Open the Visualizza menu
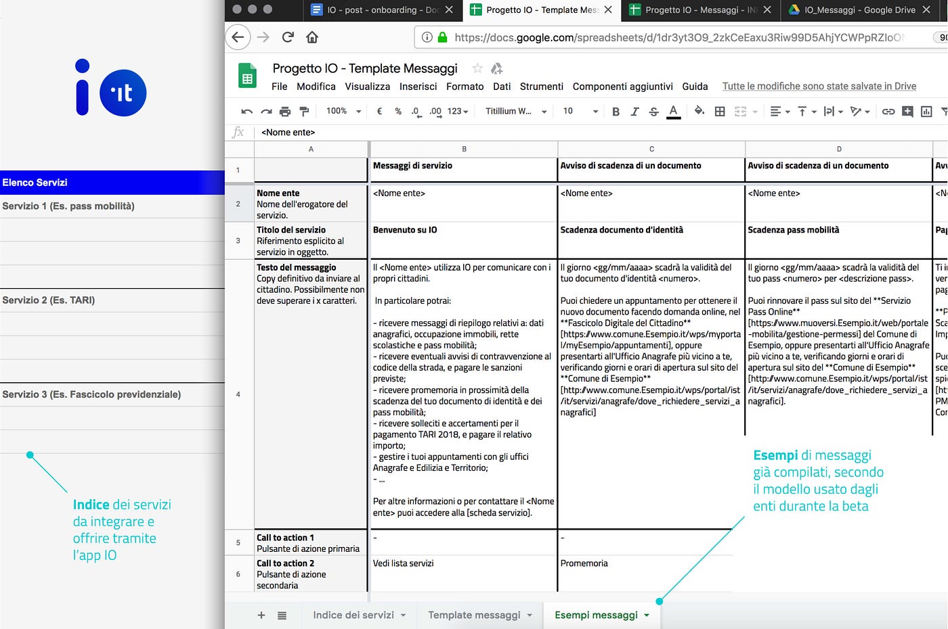Image resolution: width=948 pixels, height=629 pixels. click(x=368, y=87)
